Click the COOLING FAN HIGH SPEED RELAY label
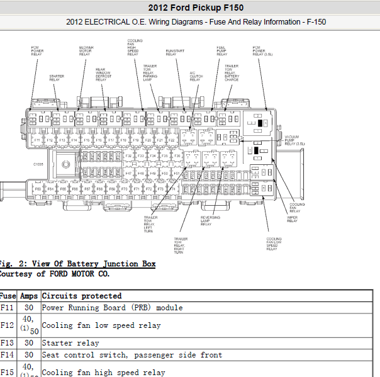Image resolution: width=380 pixels, height=377 pixels. click(135, 47)
